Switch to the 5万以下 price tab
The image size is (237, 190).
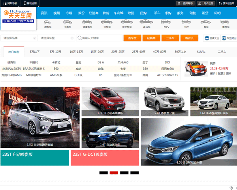point(35,52)
